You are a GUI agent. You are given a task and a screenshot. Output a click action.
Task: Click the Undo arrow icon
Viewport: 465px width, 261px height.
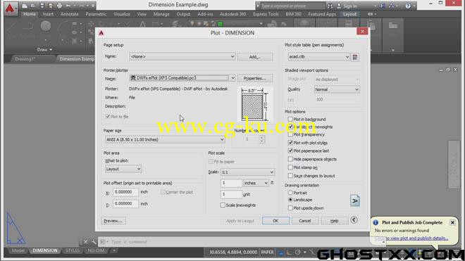tap(68, 6)
